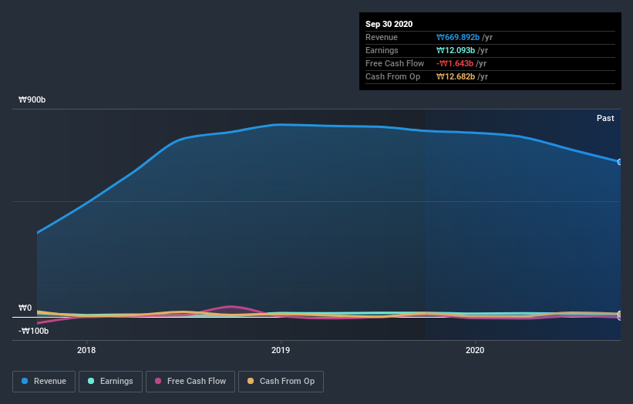
Task: Click the ₩0 y-axis label
Action: [x=25, y=308]
